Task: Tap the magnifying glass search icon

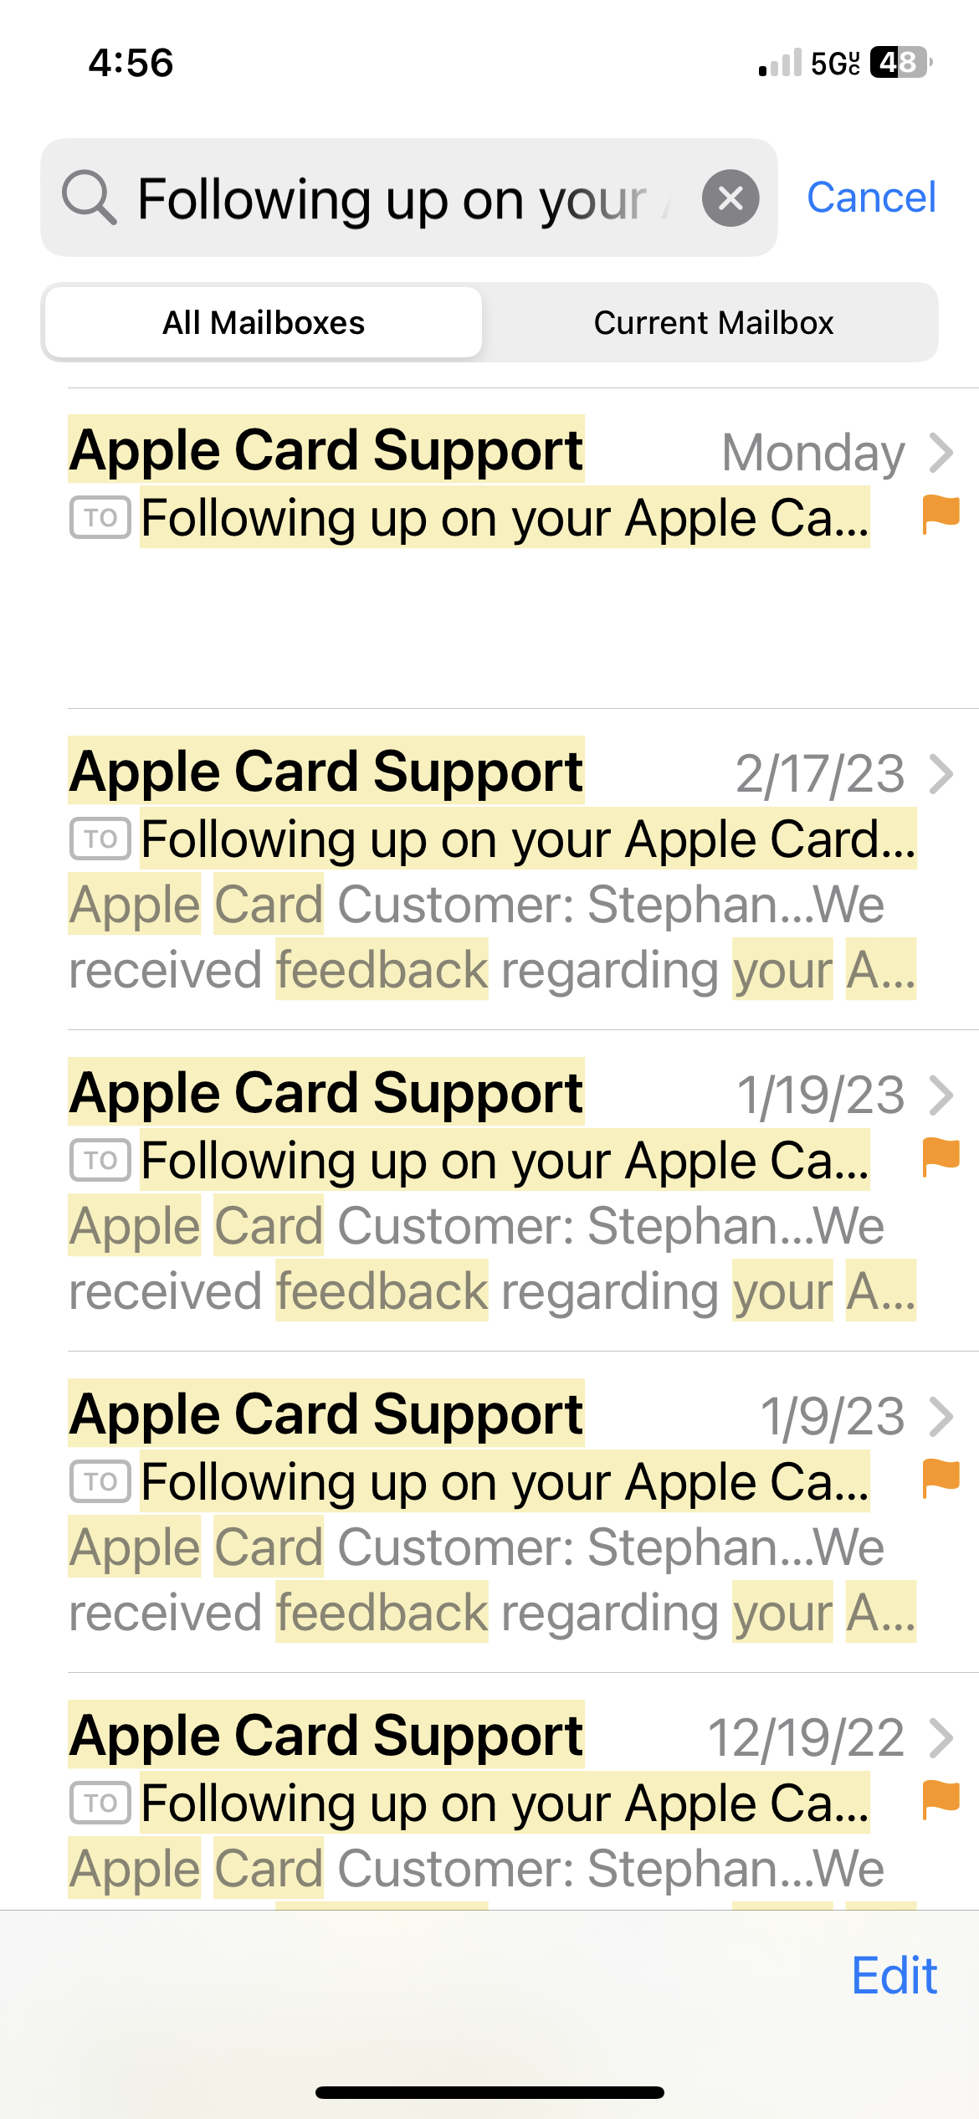Action: (89, 198)
